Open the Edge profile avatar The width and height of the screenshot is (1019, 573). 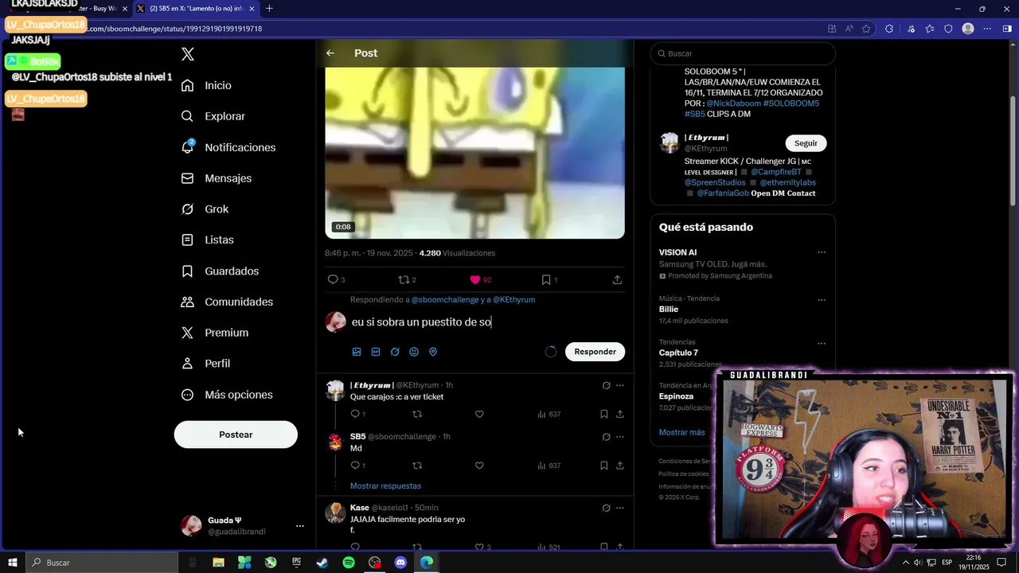(968, 29)
